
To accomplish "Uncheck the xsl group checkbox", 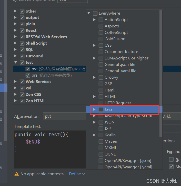I will point(22,88).
